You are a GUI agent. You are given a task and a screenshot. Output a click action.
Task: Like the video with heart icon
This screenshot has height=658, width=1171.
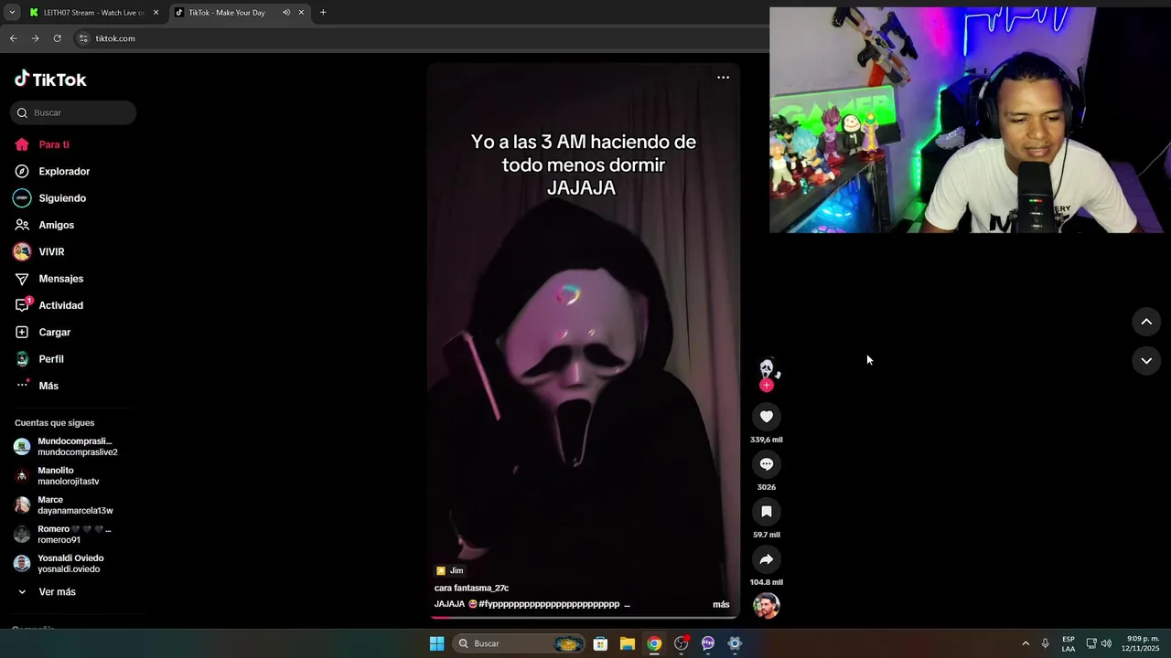767,417
